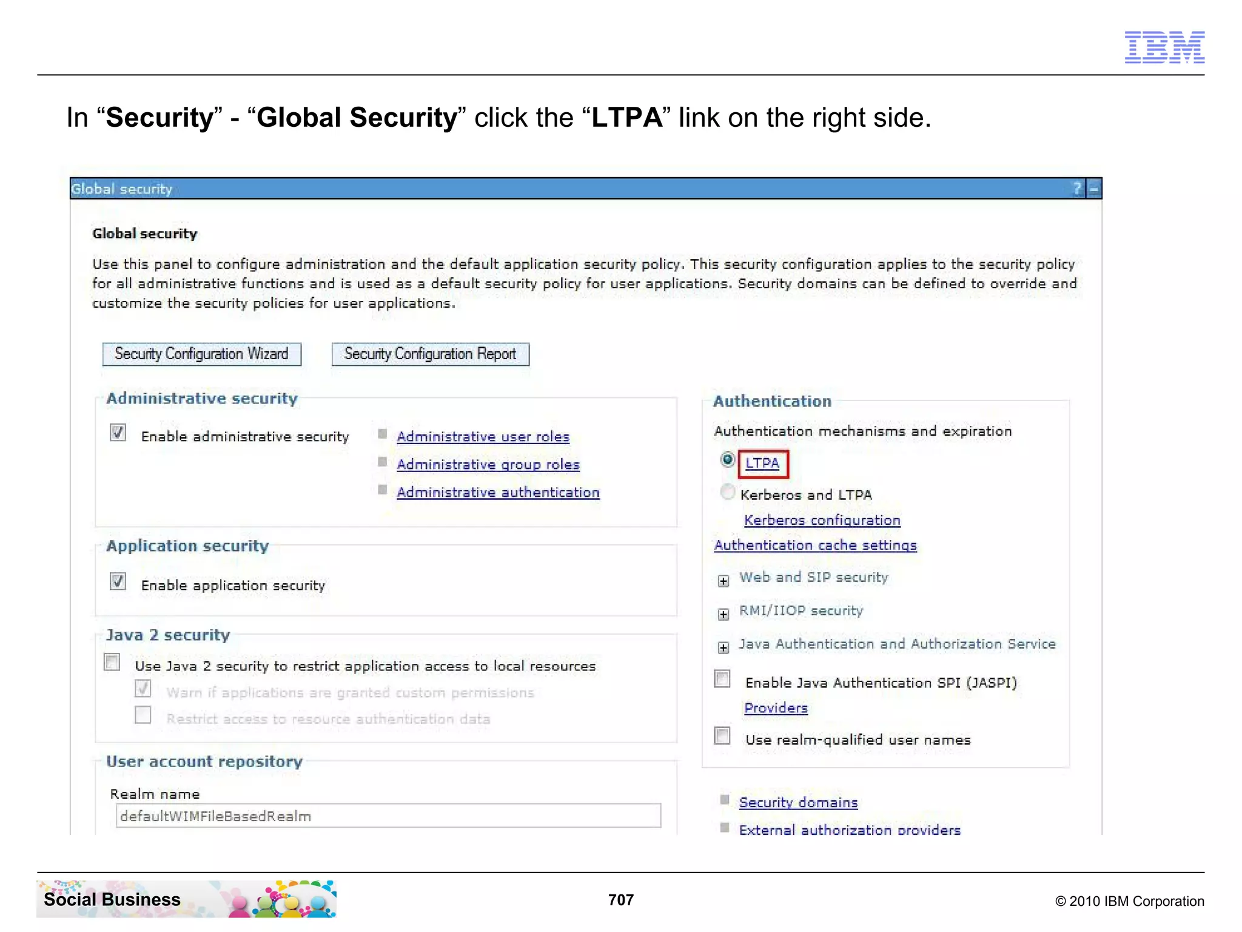
Task: Toggle Enable administrative security checkbox
Action: click(118, 433)
